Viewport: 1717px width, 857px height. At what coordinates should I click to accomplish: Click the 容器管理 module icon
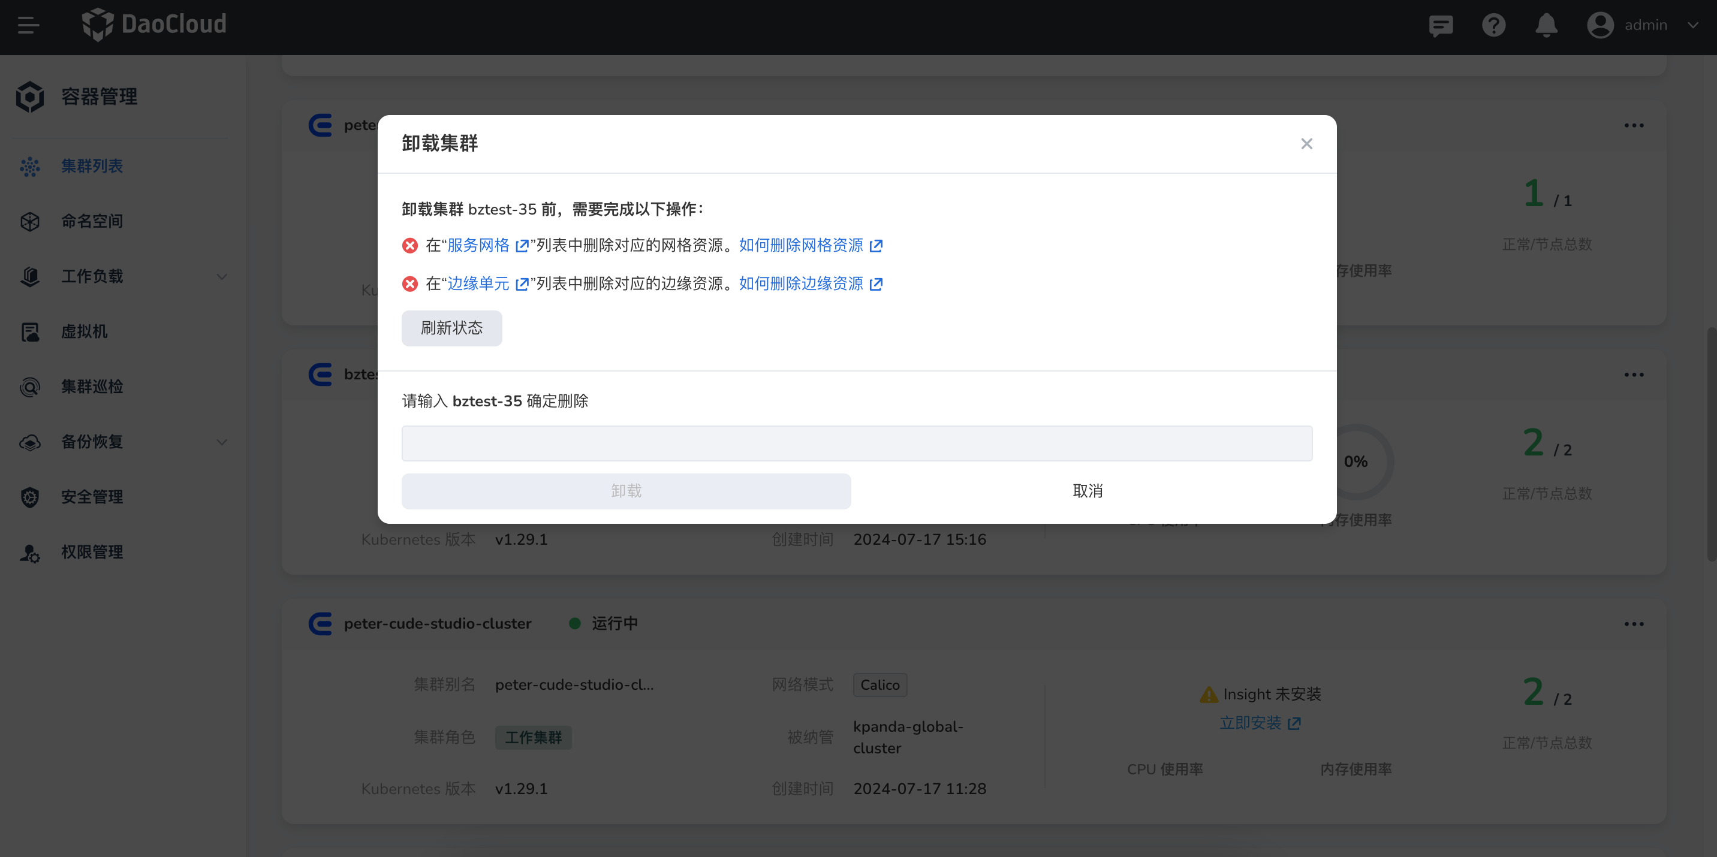29,96
